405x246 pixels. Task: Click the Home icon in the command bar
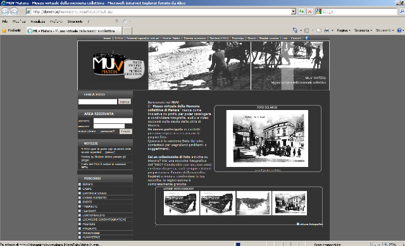point(295,30)
